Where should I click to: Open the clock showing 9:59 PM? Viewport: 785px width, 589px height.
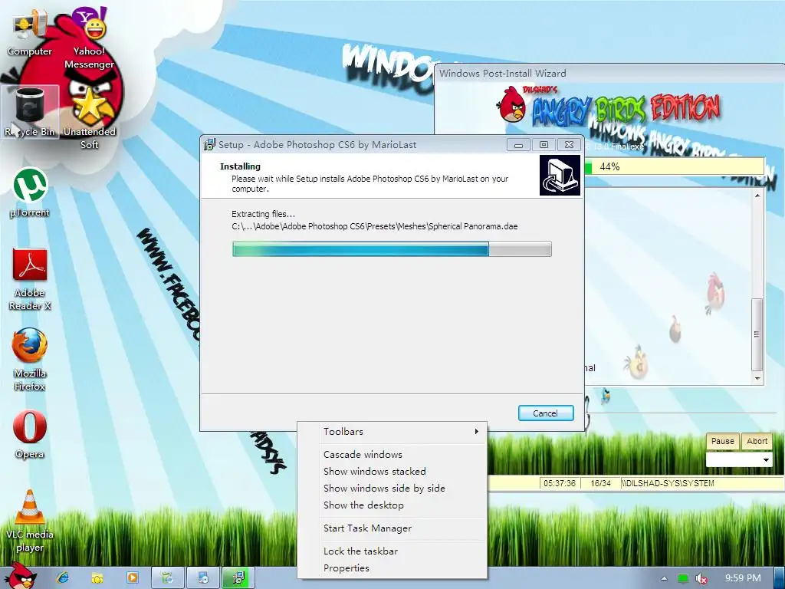pyautogui.click(x=743, y=578)
